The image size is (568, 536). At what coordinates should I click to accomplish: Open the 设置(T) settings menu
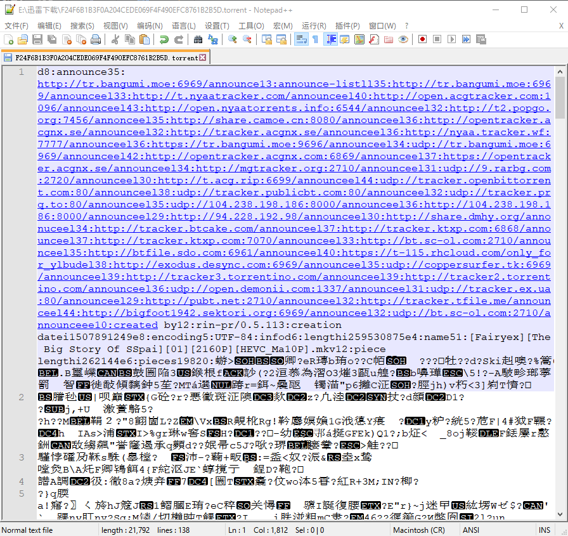pos(217,26)
